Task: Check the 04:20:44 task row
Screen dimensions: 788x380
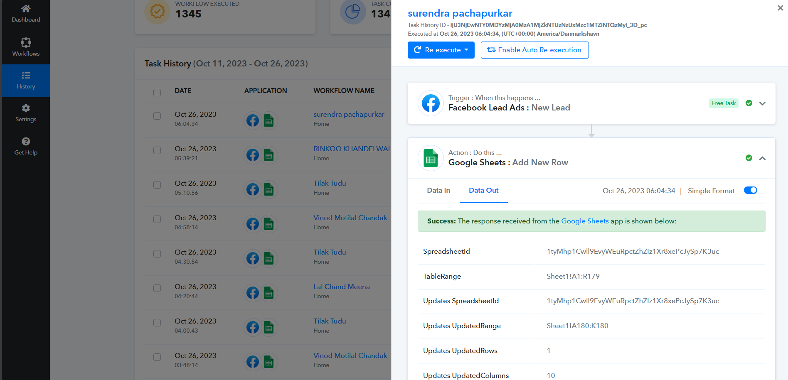Action: [157, 288]
